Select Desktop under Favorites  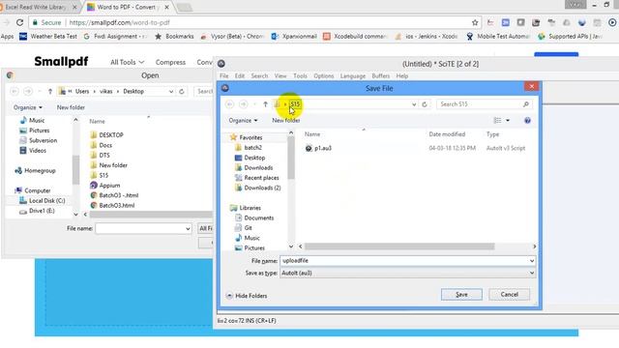pos(254,158)
